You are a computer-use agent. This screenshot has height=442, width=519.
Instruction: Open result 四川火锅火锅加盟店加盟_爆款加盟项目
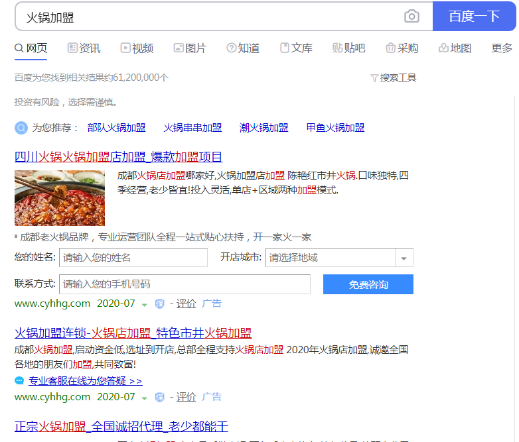[119, 157]
